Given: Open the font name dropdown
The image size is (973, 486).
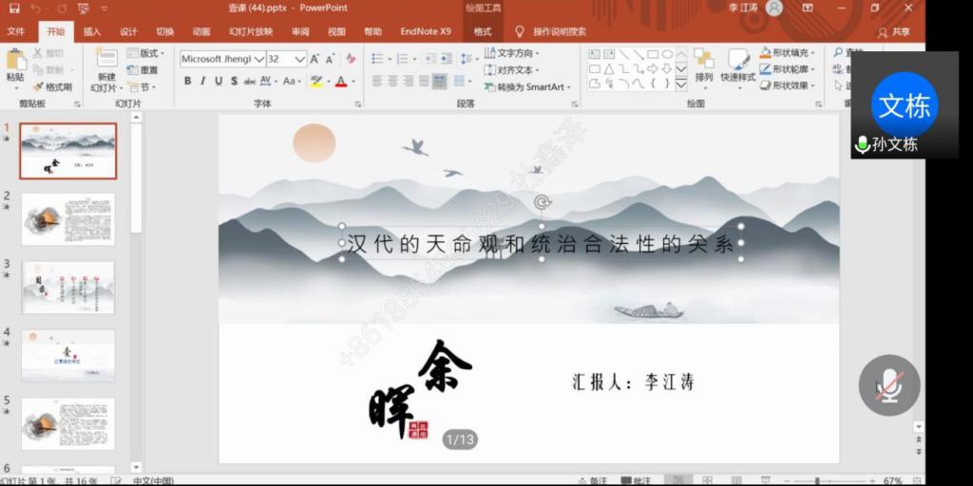Looking at the screenshot, I should tap(258, 59).
